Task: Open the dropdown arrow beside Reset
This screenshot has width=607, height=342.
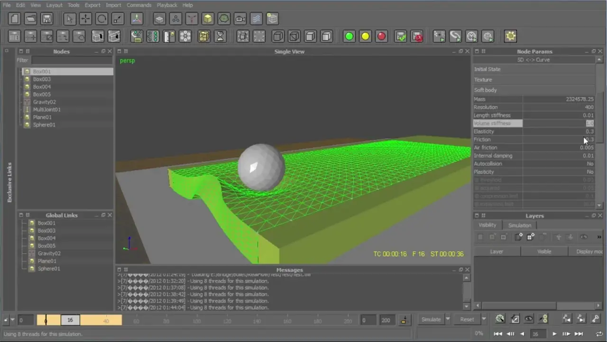Action: [484, 319]
